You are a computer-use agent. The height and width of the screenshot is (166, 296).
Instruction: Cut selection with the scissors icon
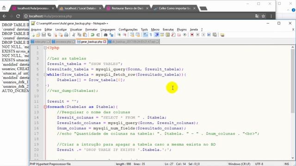pyautogui.click(x=74, y=35)
